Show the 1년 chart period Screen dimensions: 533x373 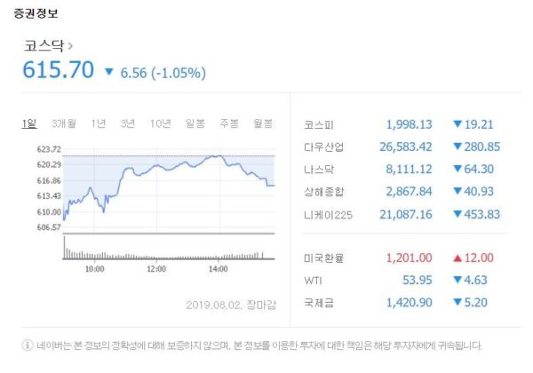pyautogui.click(x=99, y=123)
